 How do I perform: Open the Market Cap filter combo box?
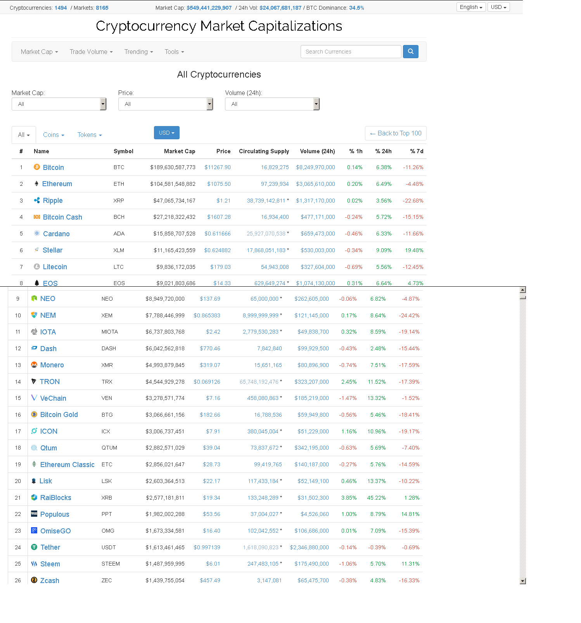point(59,104)
